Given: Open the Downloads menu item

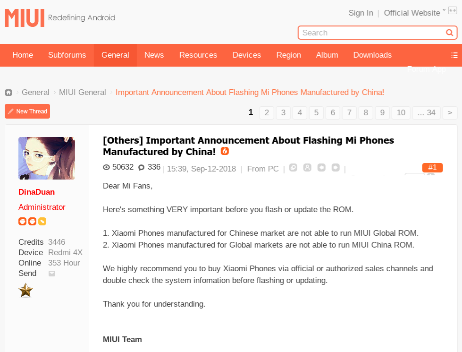Looking at the screenshot, I should tap(372, 55).
